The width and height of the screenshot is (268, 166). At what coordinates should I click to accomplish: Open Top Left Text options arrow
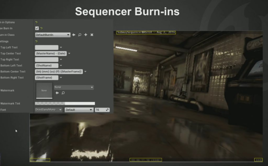tap(61, 47)
